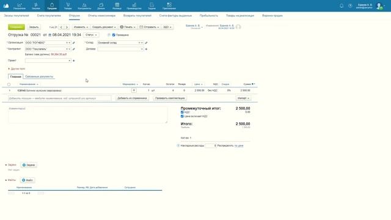Focus the add position search field
This screenshot has width=391, height=220.
click(60, 98)
